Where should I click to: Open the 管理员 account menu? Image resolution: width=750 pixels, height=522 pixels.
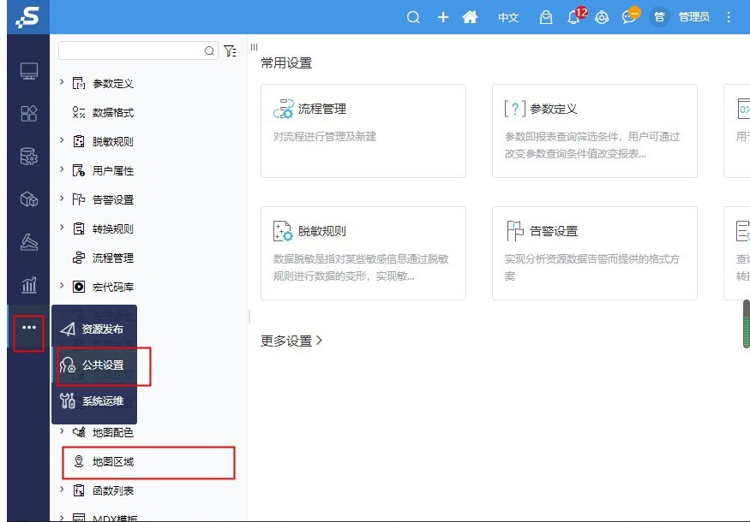pyautogui.click(x=693, y=17)
